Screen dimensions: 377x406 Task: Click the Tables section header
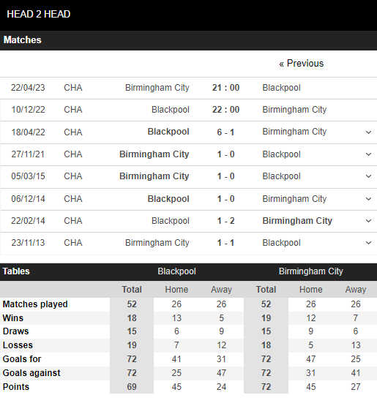click(x=16, y=271)
